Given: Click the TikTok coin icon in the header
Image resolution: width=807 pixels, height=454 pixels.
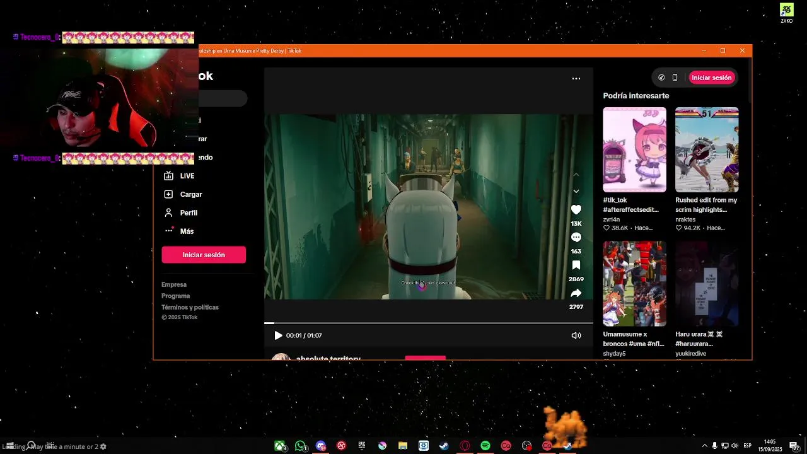Looking at the screenshot, I should pyautogui.click(x=661, y=78).
